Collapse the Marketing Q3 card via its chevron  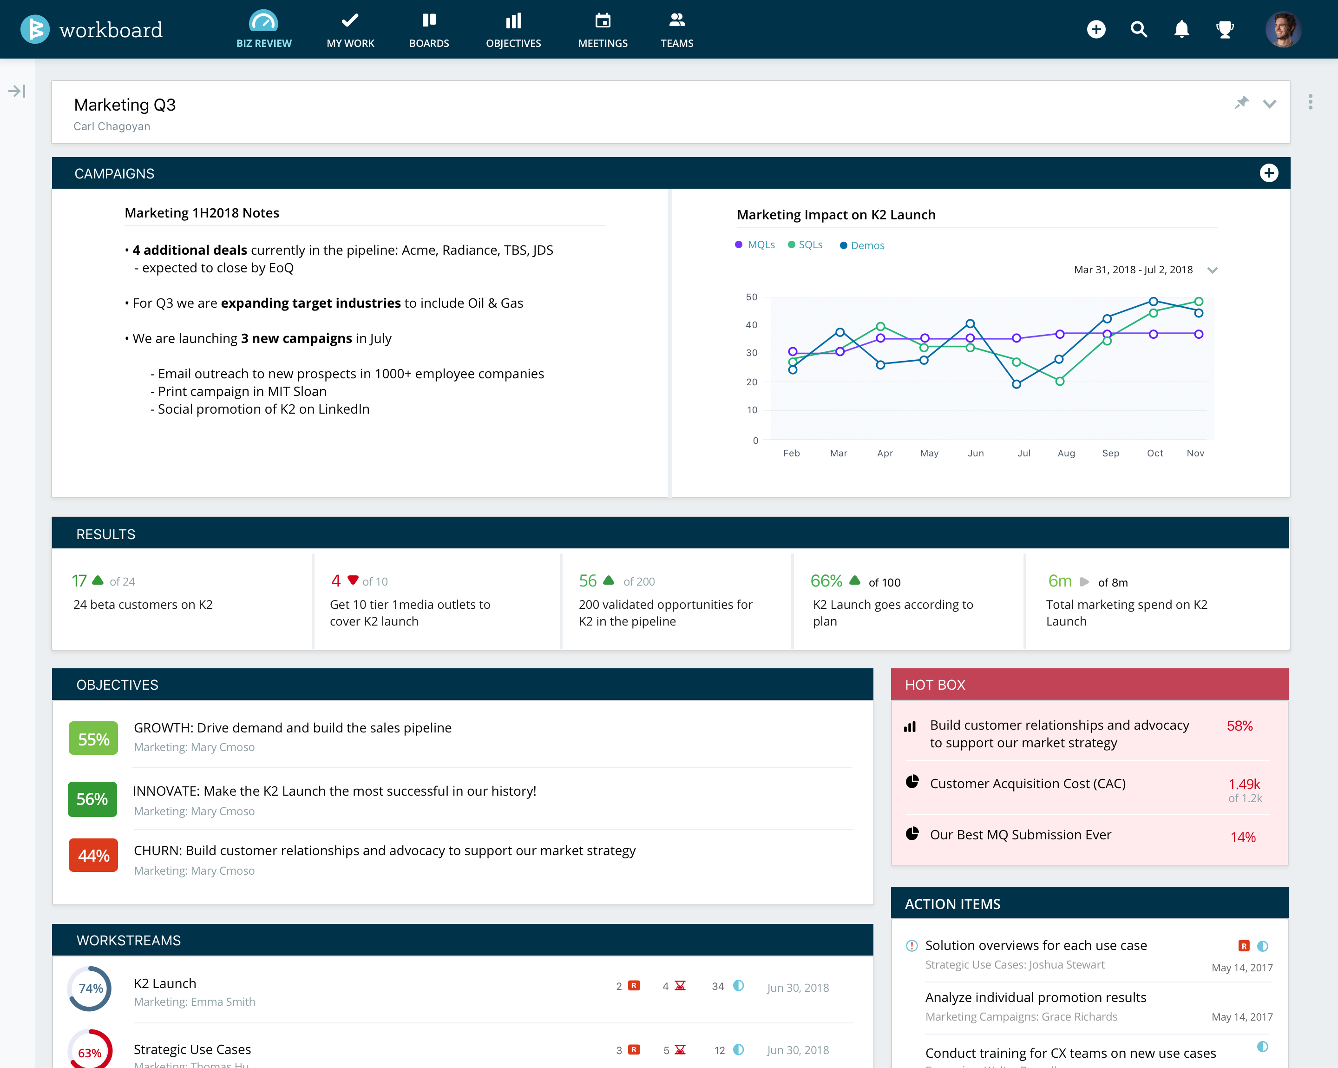tap(1270, 103)
